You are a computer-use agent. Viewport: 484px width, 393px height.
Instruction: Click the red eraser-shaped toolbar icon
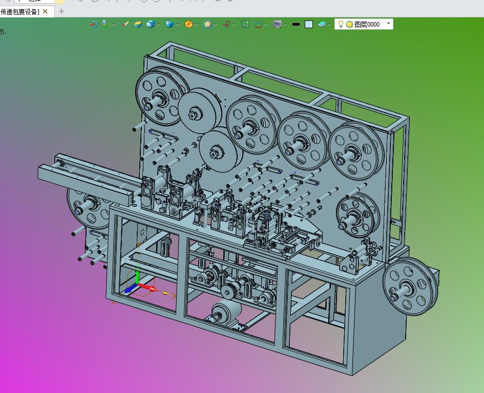125,24
